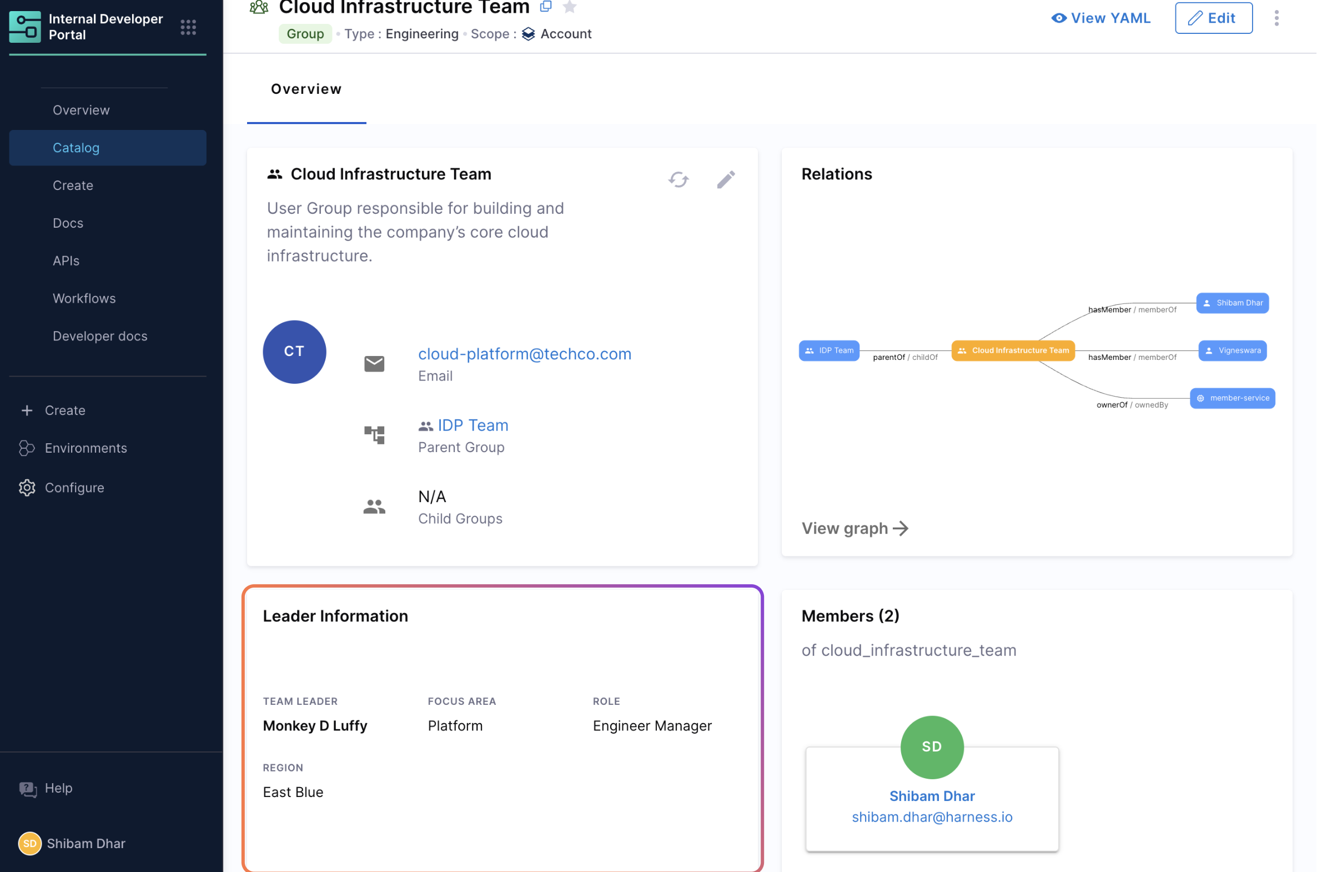The width and height of the screenshot is (1317, 872).
Task: Click the View YAML link
Action: click(x=1101, y=18)
